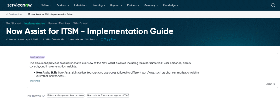This screenshot has width=280, height=99.
Task: Open the Use and Maintain tab
Action: point(59,24)
